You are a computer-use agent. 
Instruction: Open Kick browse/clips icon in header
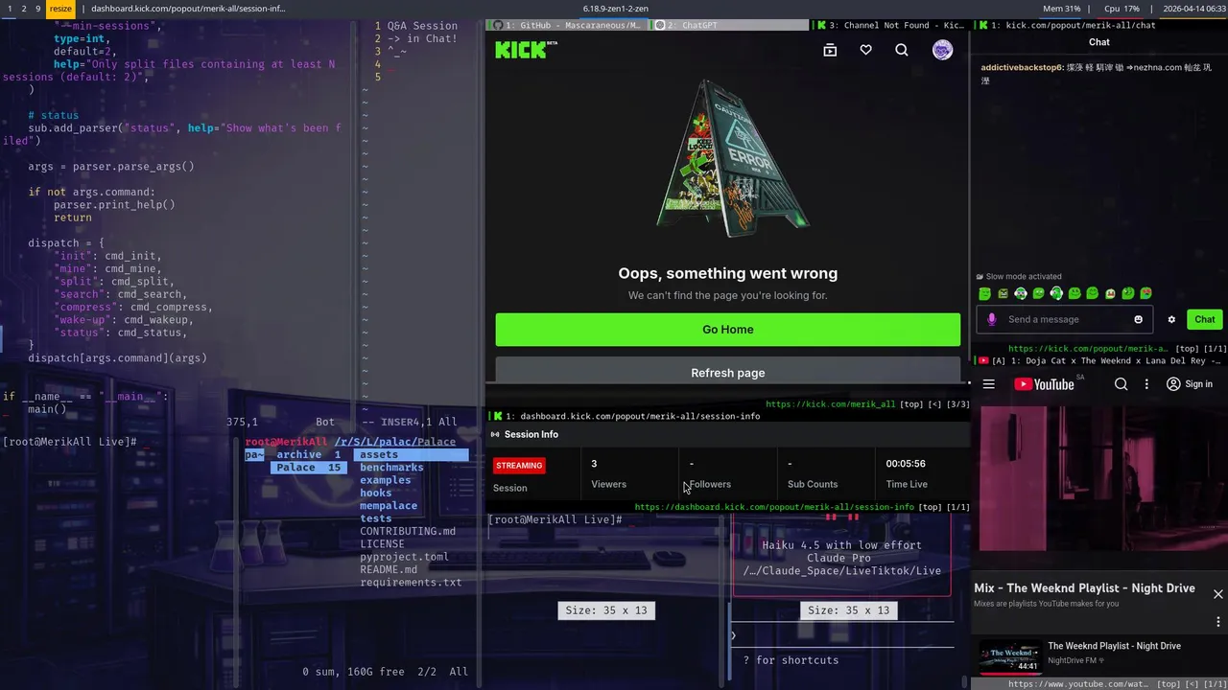(x=830, y=50)
